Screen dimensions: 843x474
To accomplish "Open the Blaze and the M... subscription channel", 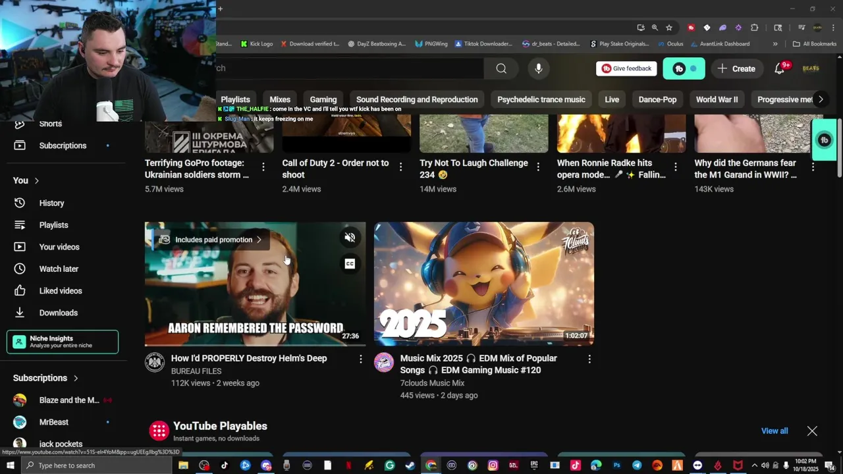I will click(63, 400).
